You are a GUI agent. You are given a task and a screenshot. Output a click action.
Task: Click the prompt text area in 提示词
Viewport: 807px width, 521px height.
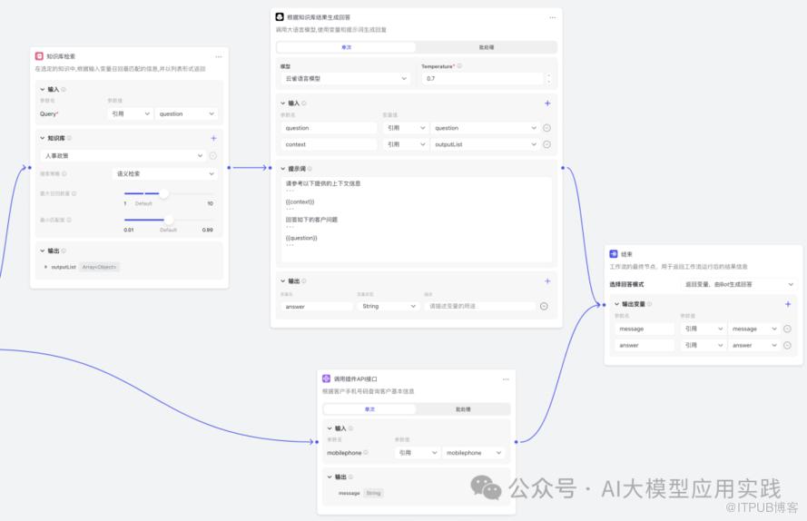(417, 220)
